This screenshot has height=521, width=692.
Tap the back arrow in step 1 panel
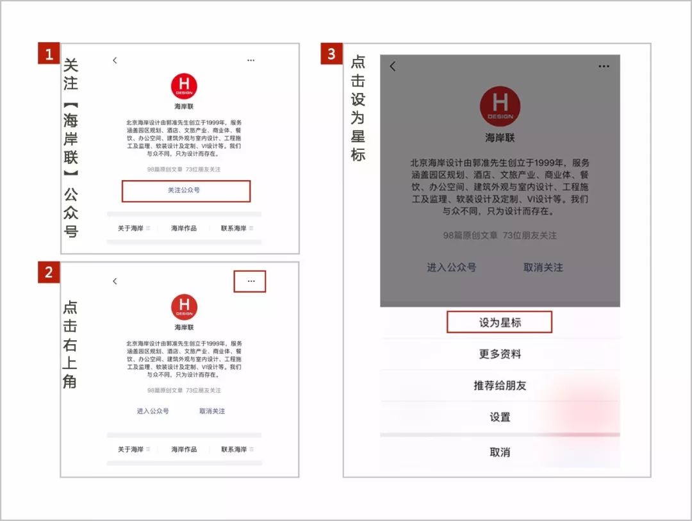[115, 60]
